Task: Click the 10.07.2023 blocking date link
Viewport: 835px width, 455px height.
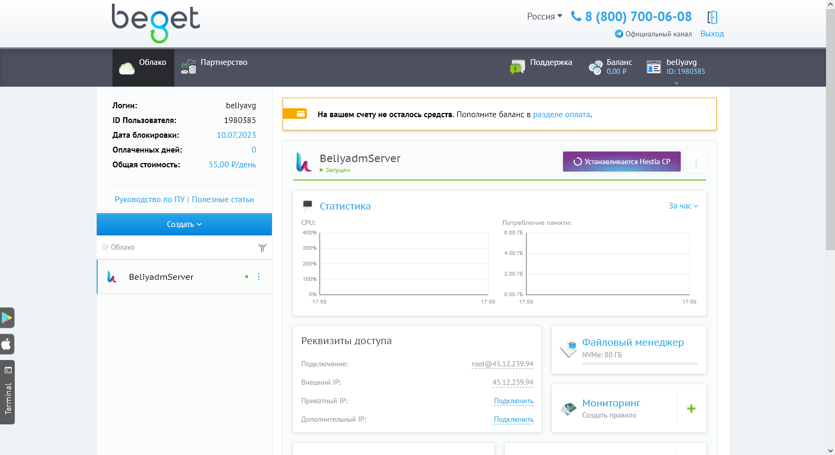Action: click(236, 135)
